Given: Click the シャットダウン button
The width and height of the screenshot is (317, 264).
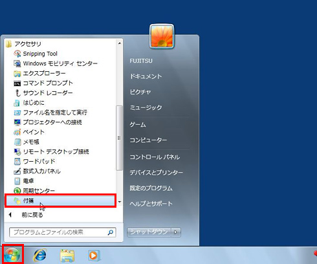Looking at the screenshot, I should click(x=149, y=232).
